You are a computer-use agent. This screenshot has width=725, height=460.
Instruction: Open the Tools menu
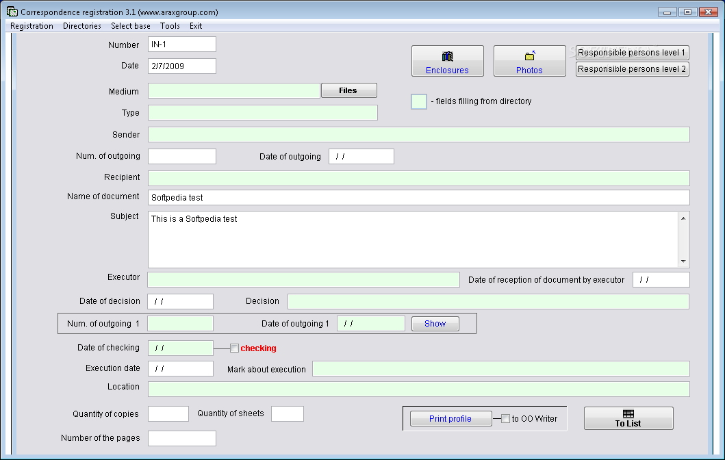[170, 26]
